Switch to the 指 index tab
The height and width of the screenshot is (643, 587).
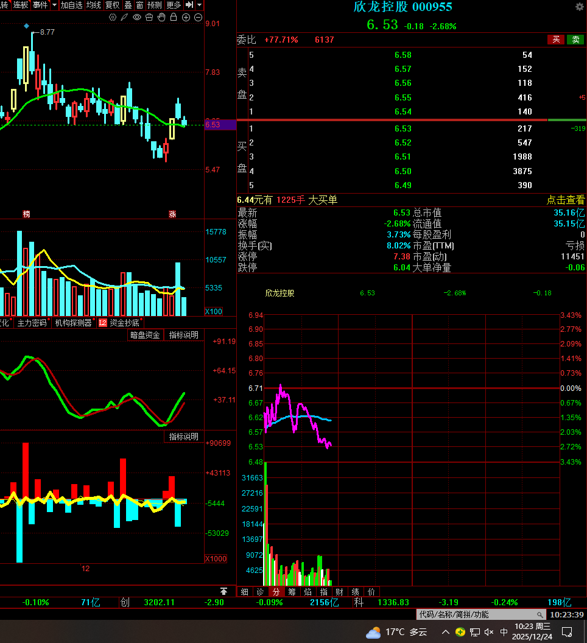324,592
